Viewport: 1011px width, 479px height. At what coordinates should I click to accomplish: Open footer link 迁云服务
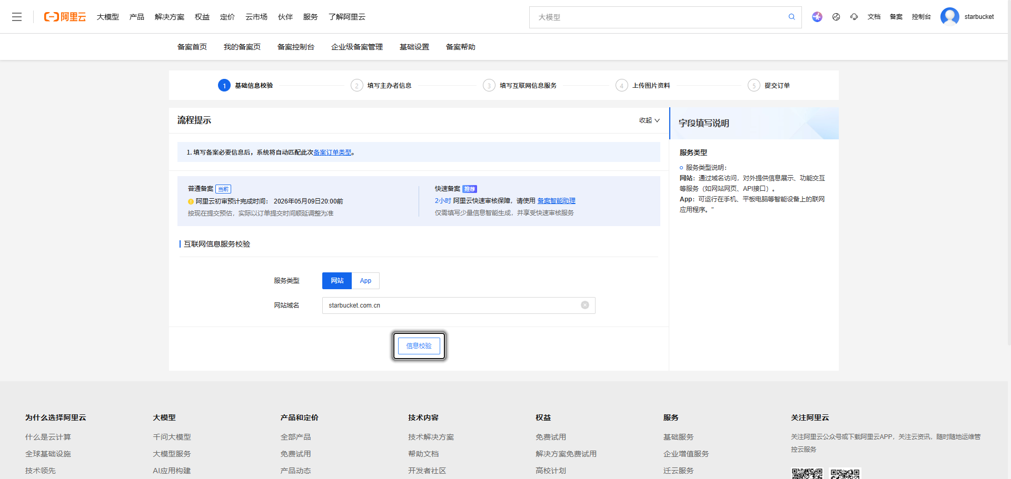[678, 471]
